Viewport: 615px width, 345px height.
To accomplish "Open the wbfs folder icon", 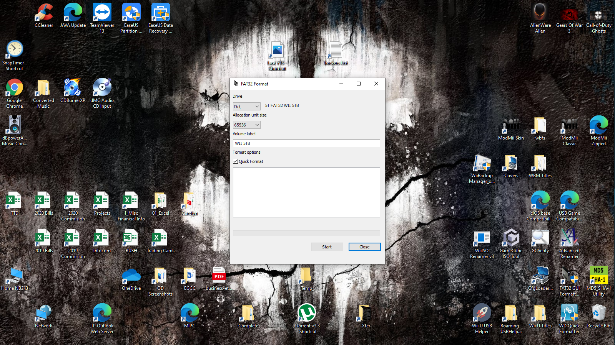I will pyautogui.click(x=540, y=125).
